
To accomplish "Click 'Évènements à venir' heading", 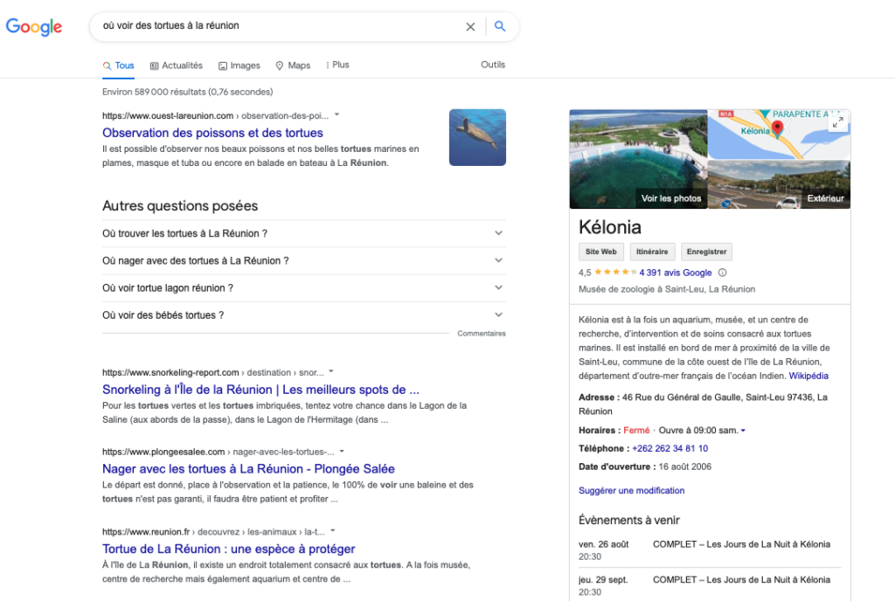I will tap(629, 520).
